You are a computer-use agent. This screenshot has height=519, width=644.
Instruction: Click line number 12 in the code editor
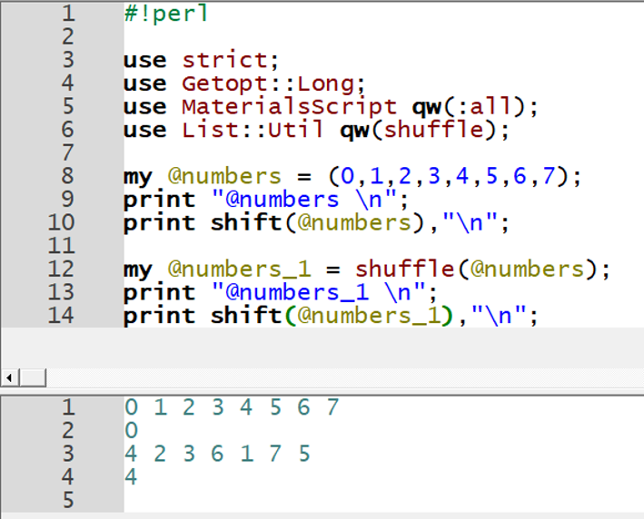[63, 269]
